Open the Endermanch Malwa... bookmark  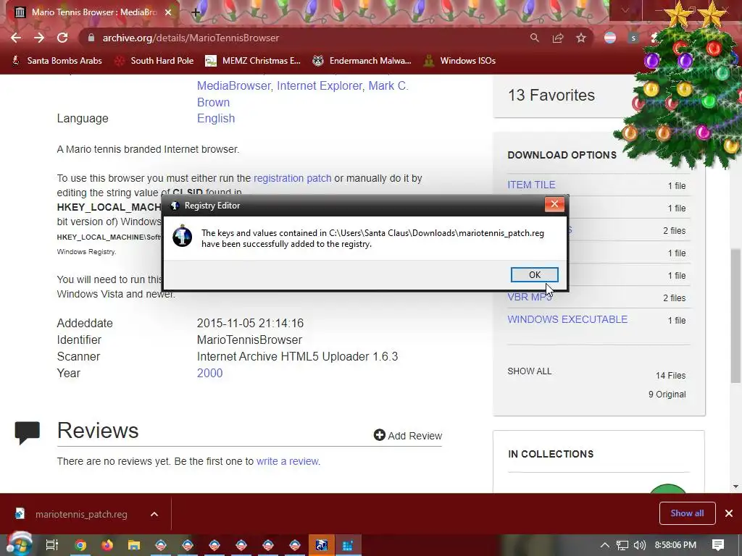[362, 61]
